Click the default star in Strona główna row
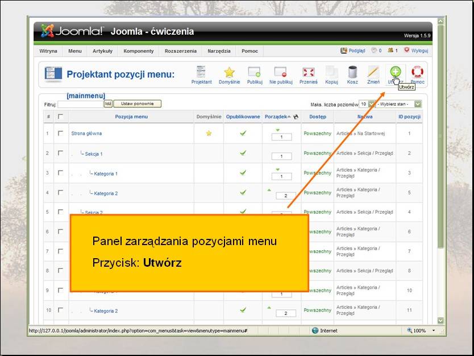474x356 pixels. pos(209,133)
